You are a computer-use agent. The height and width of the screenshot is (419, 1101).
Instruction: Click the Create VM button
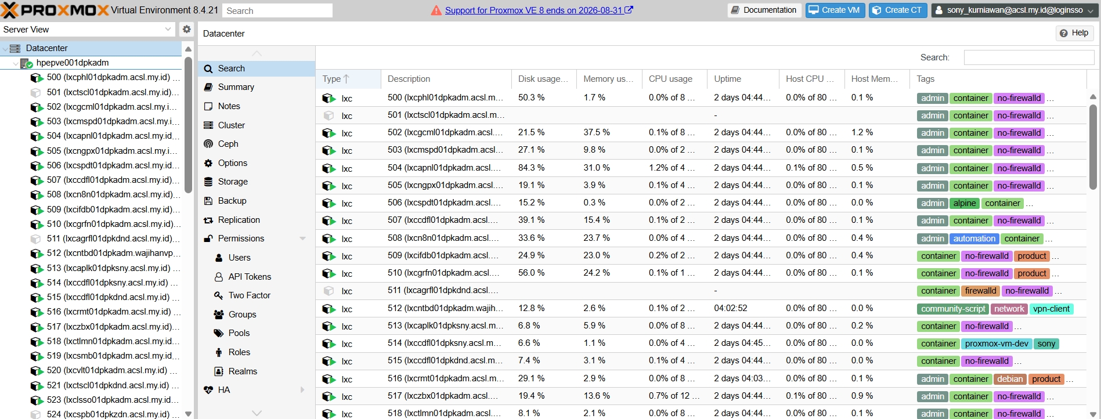pos(835,10)
